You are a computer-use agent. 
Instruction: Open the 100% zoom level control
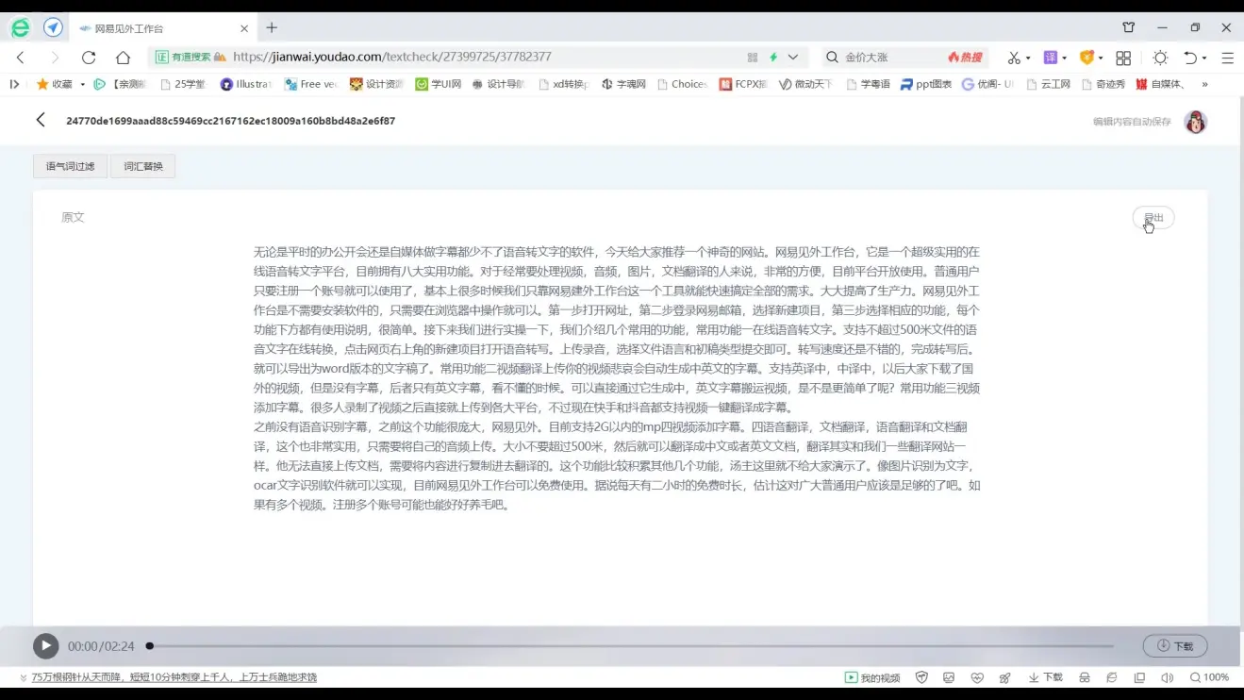click(1209, 677)
